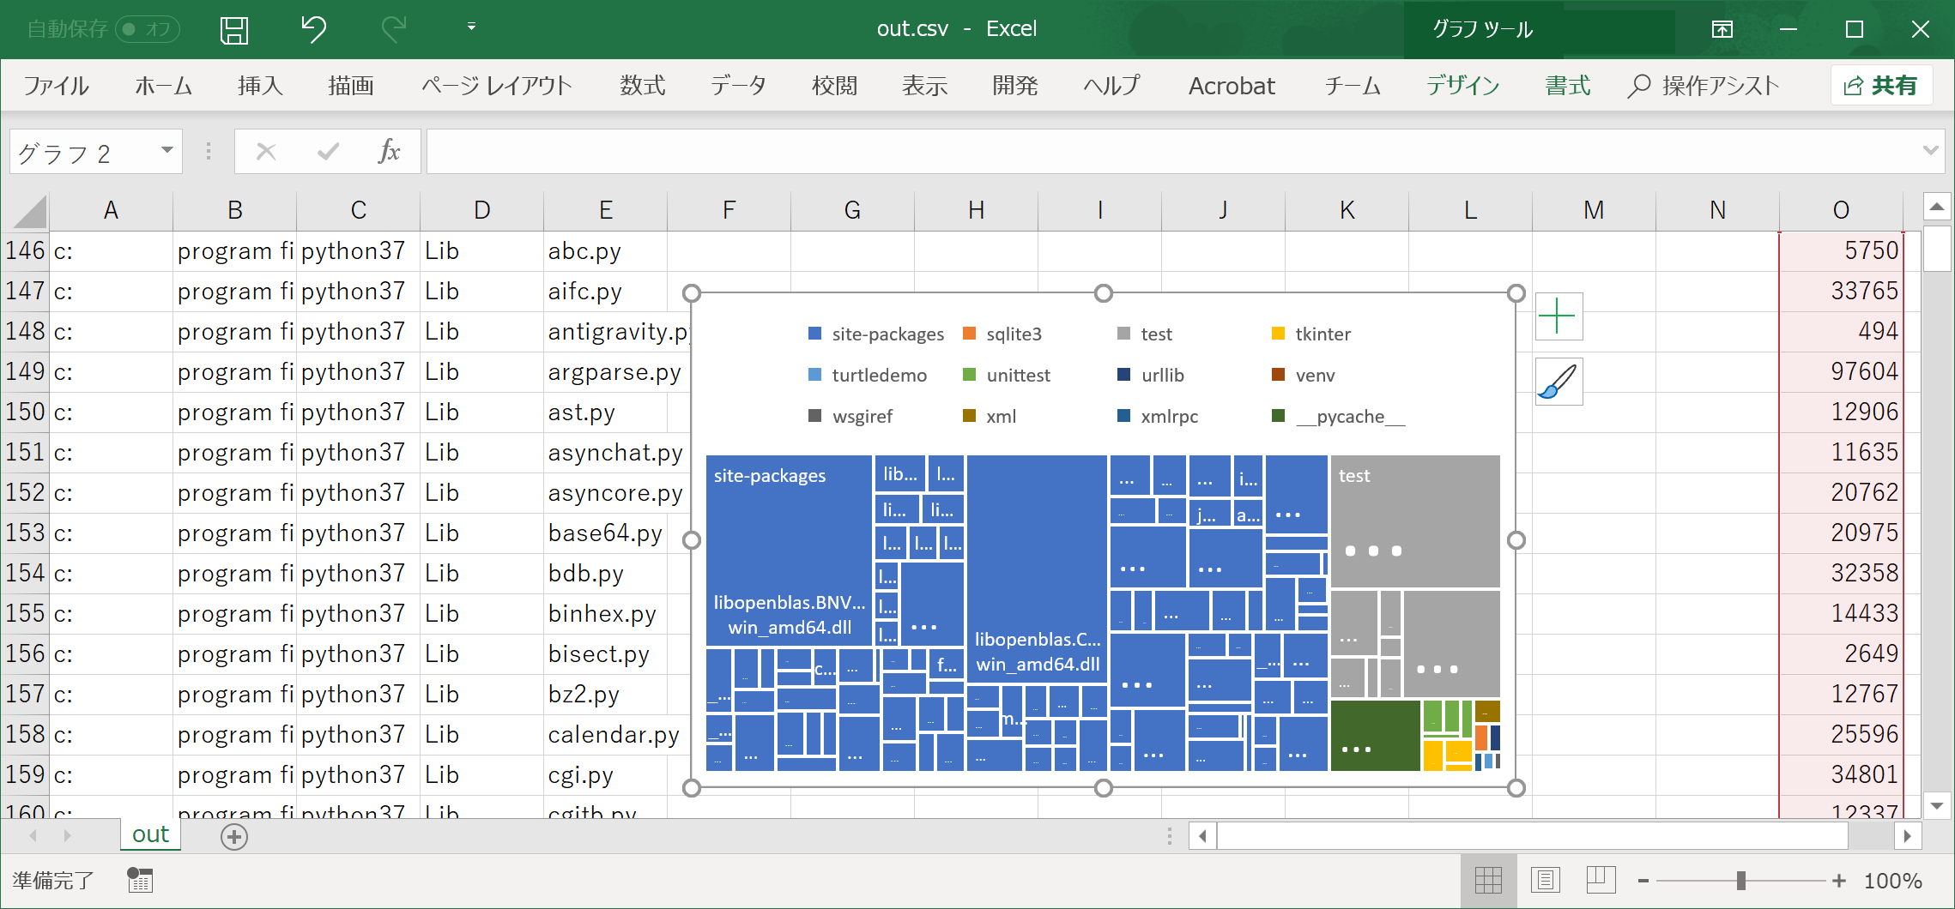Open the Chart Styles paintbrush button
Screen dimensions: 1955x909
pyautogui.click(x=1558, y=382)
